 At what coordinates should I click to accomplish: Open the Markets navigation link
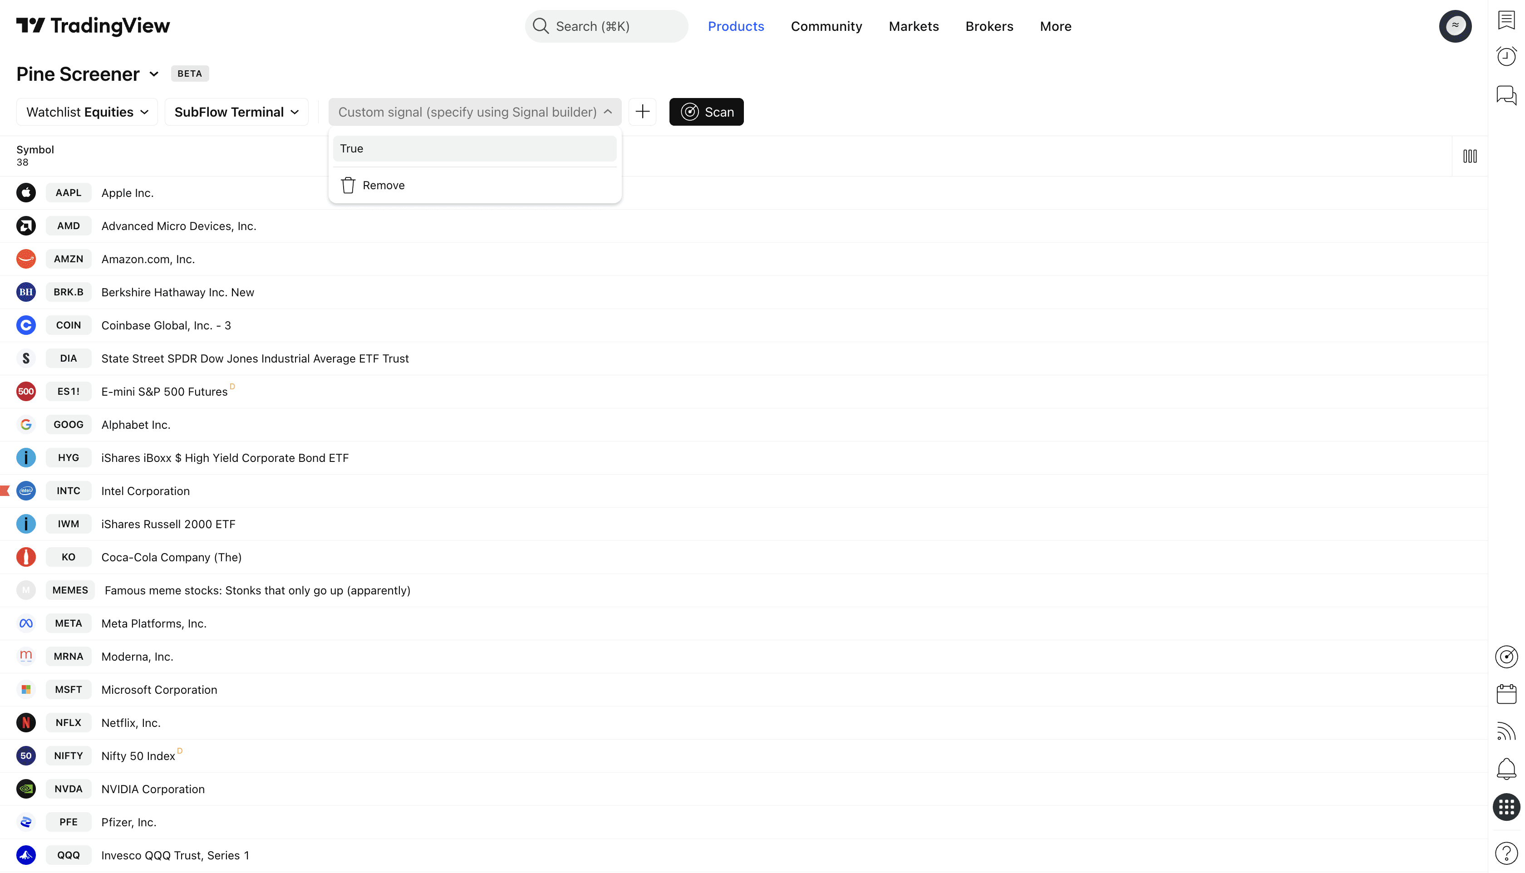pos(913,26)
